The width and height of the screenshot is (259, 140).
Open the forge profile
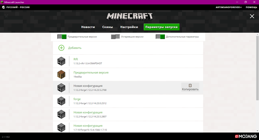click(128, 101)
